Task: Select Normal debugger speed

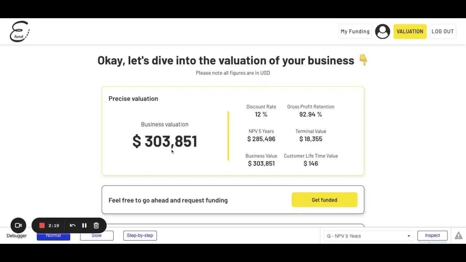Action: tap(53, 235)
